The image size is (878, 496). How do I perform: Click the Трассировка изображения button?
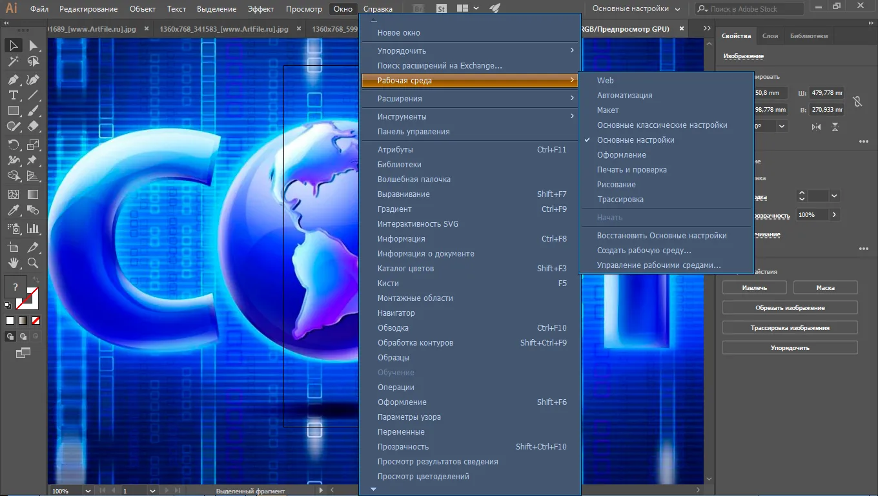(790, 327)
